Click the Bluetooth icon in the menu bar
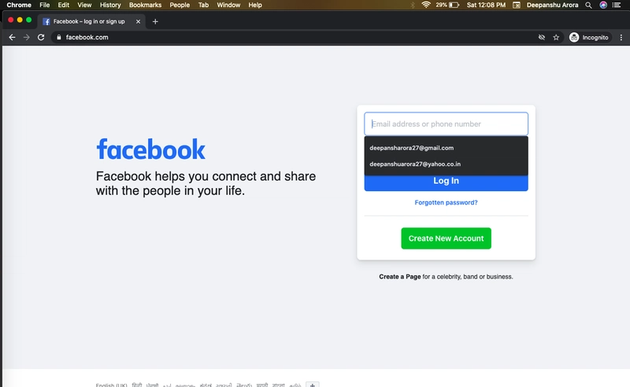This screenshot has width=630, height=387. coord(413,5)
